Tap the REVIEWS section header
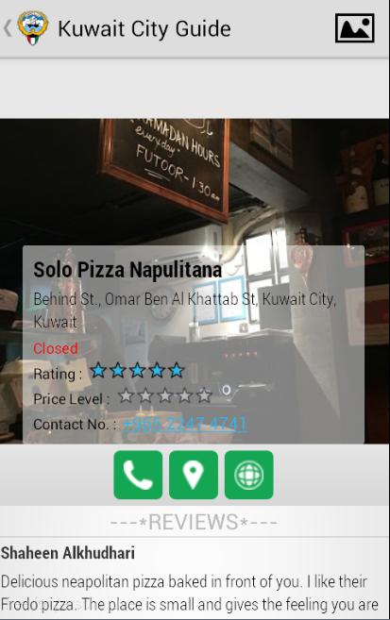The width and height of the screenshot is (390, 620). (194, 522)
